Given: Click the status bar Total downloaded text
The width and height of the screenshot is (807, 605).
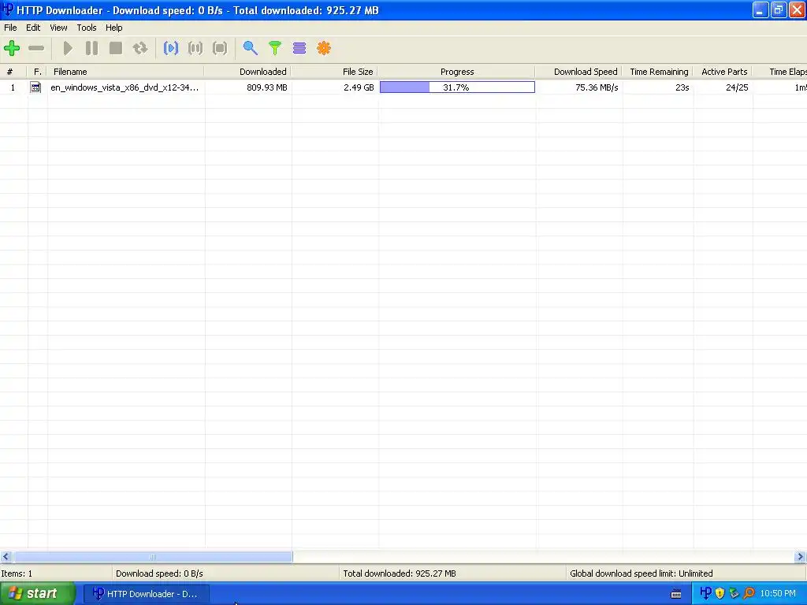Looking at the screenshot, I should [400, 573].
